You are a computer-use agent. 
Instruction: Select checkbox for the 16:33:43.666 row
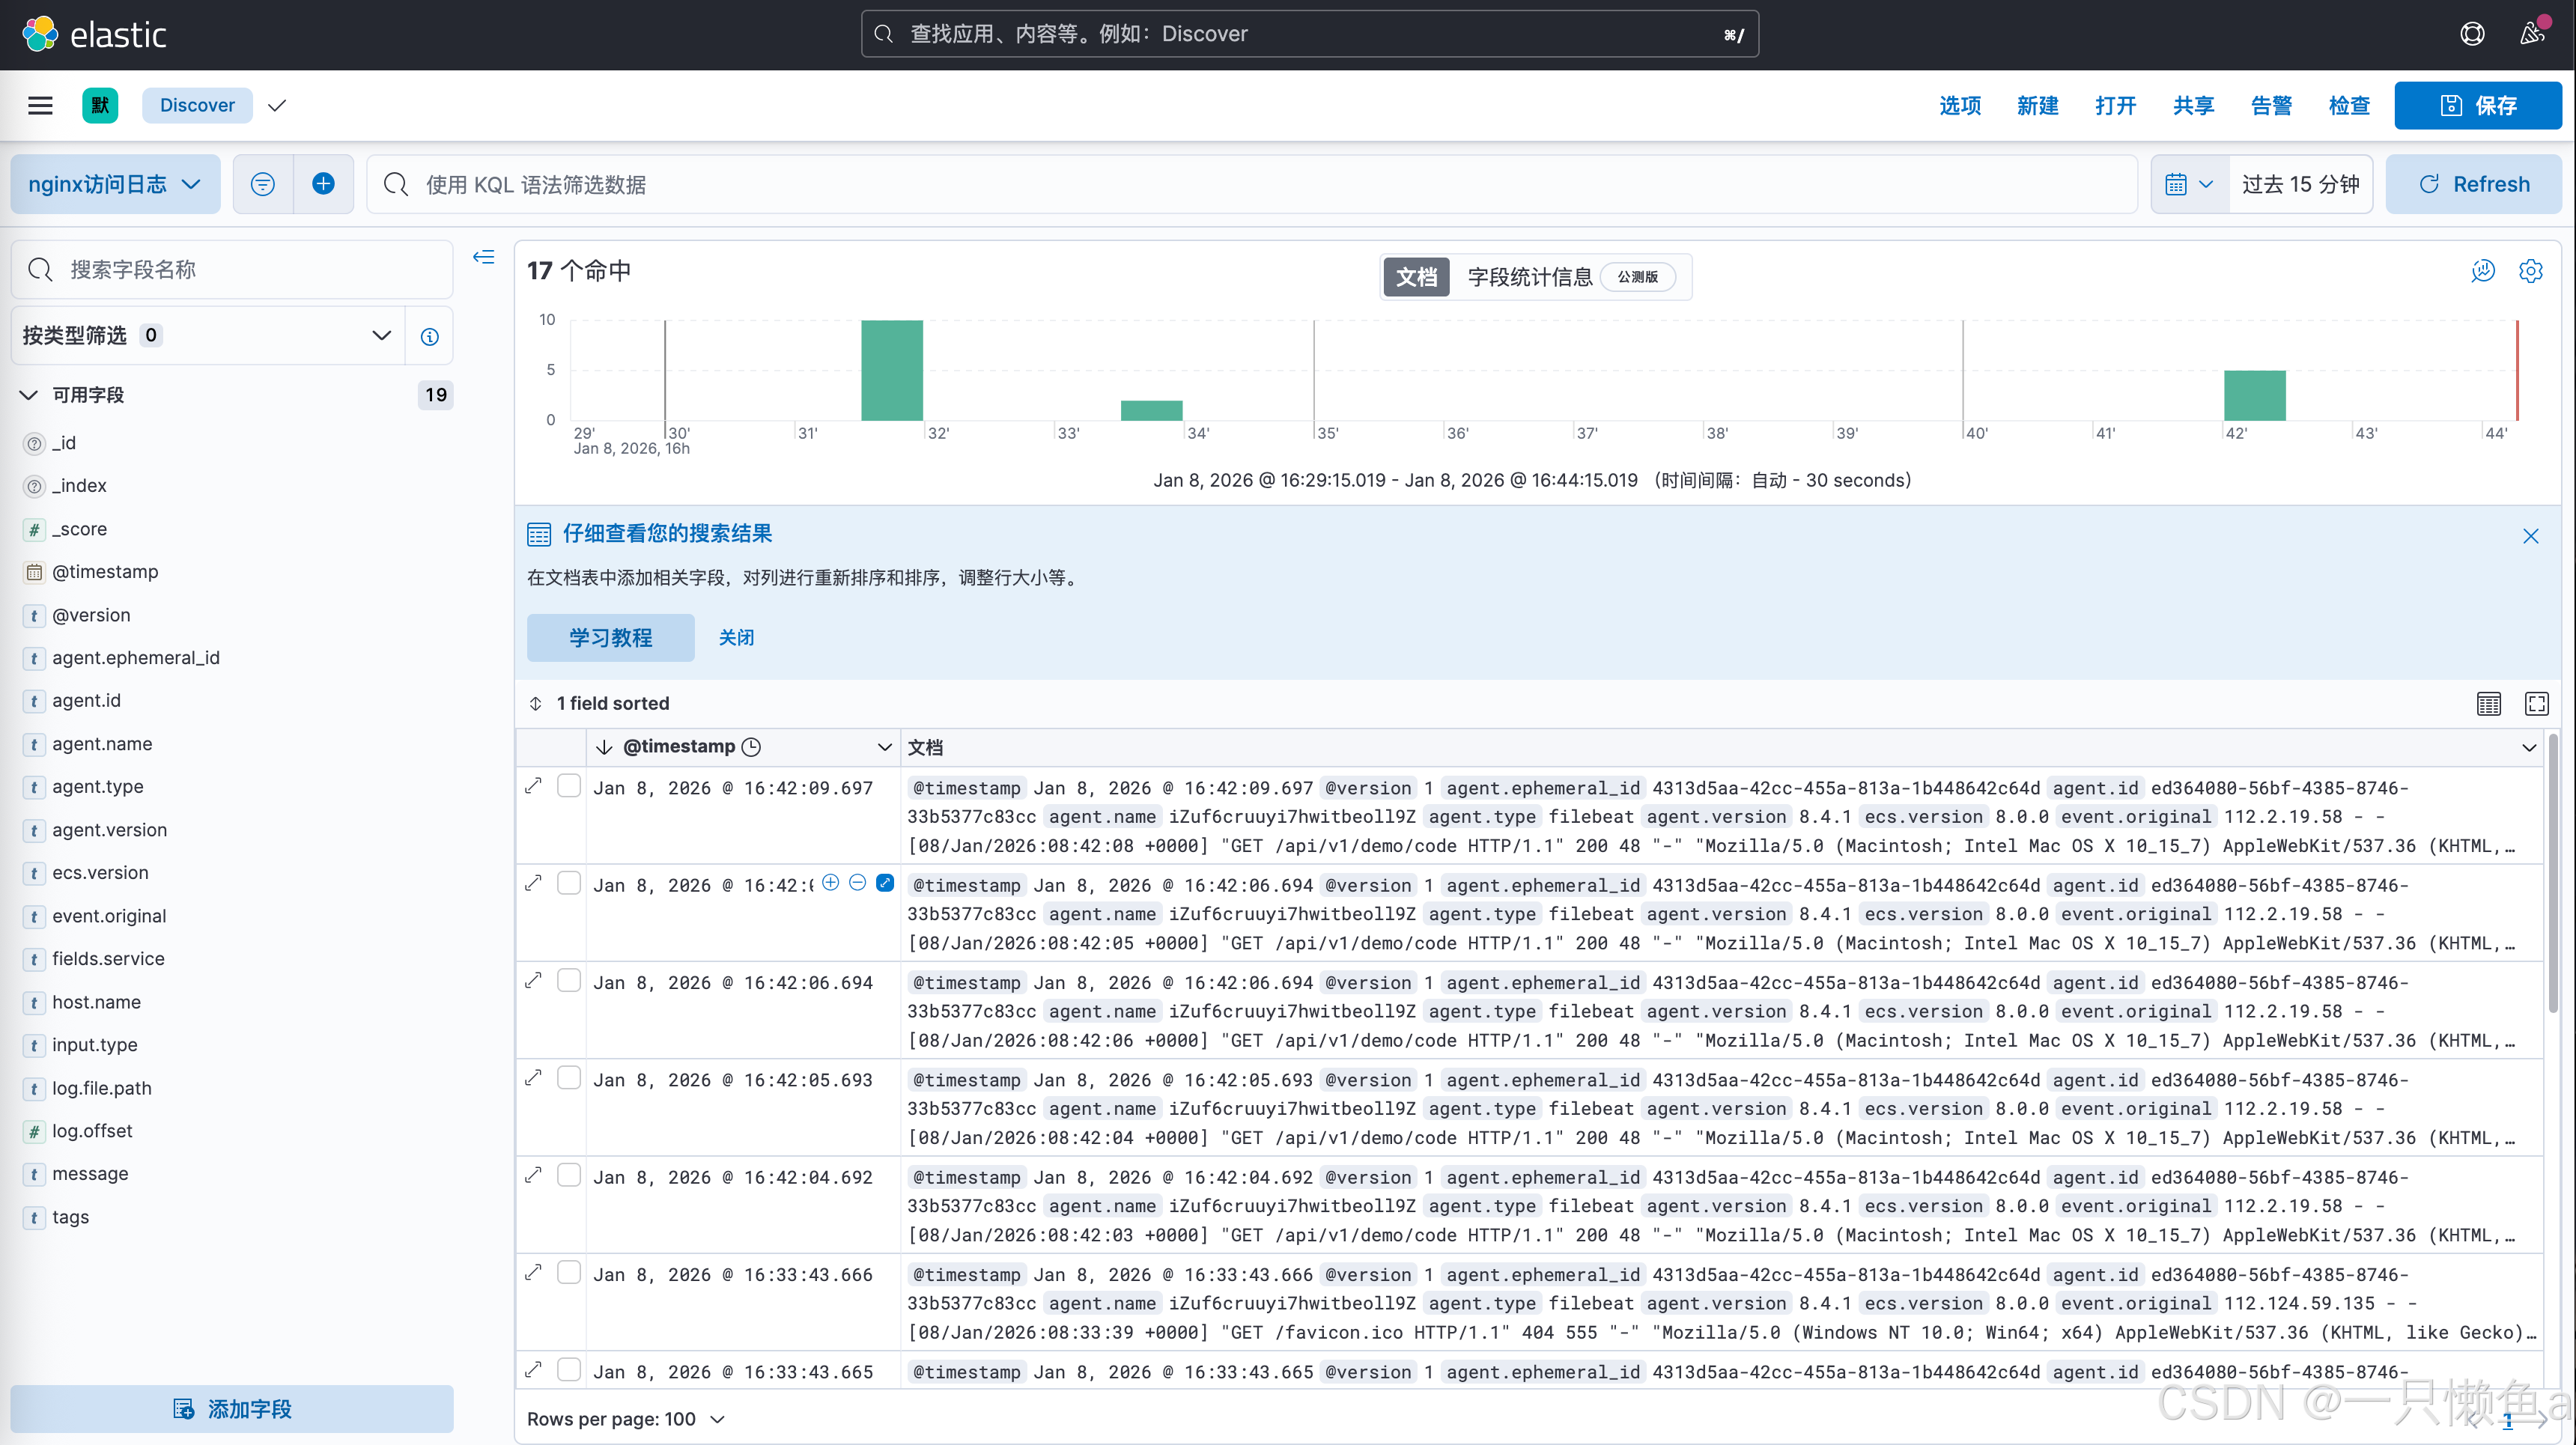[569, 1273]
